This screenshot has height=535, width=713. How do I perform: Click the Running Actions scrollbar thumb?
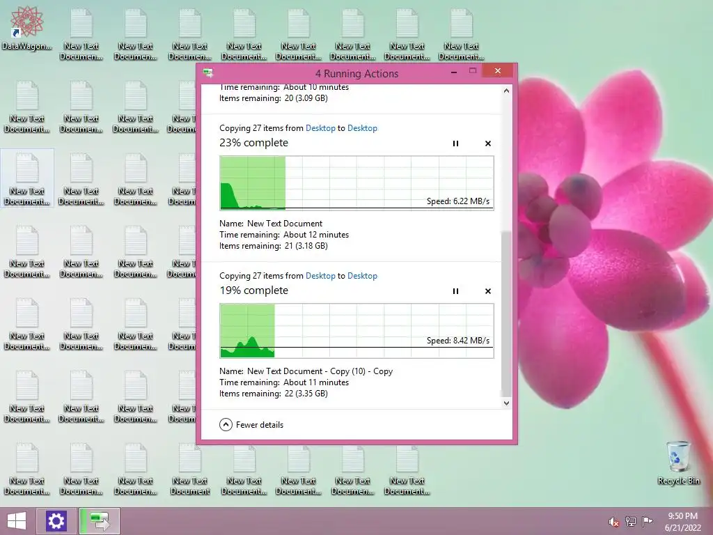click(x=506, y=314)
